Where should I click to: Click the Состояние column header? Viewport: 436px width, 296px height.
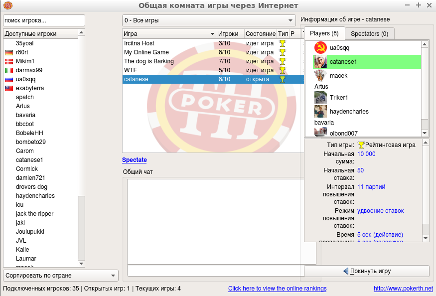click(260, 34)
